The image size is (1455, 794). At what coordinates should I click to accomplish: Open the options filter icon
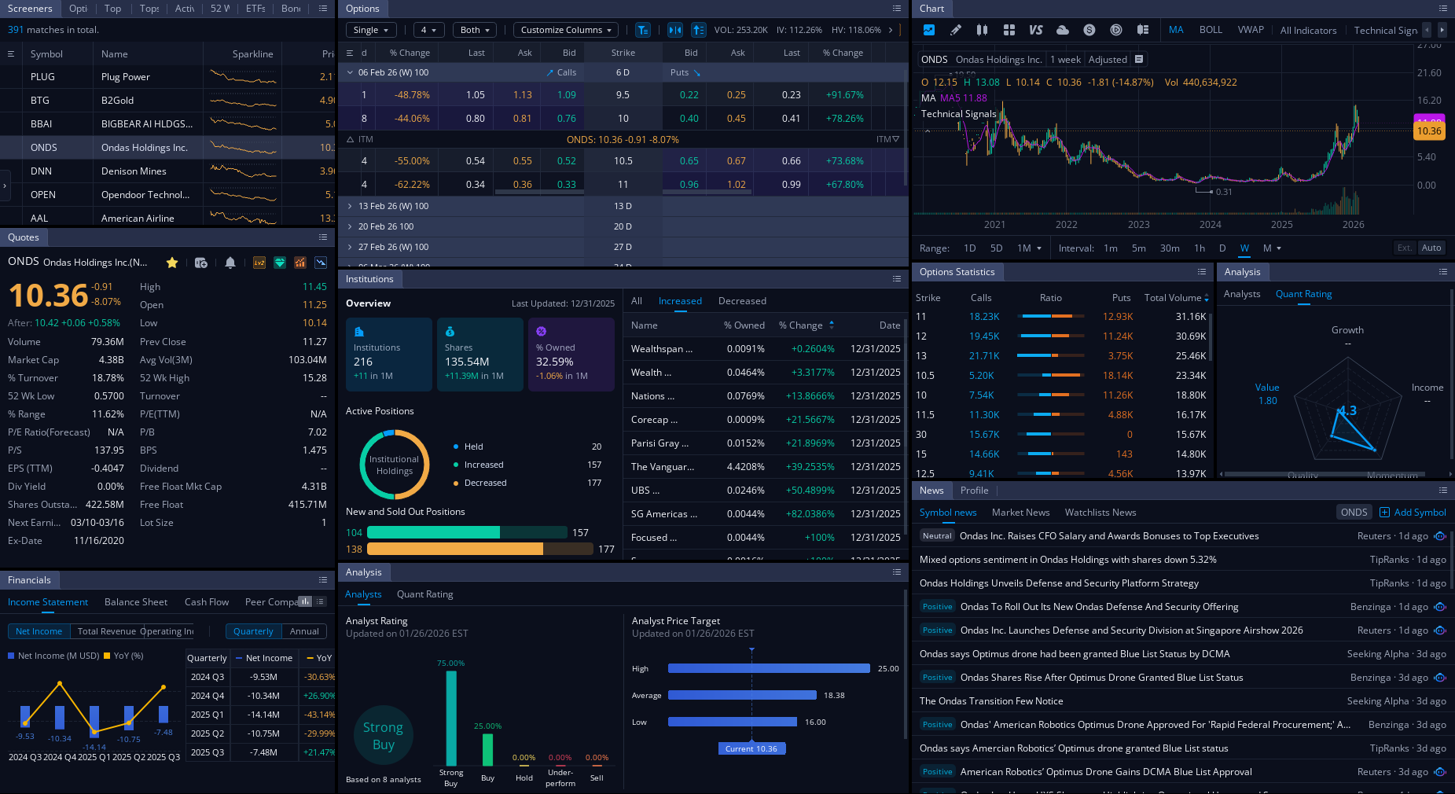click(x=642, y=30)
